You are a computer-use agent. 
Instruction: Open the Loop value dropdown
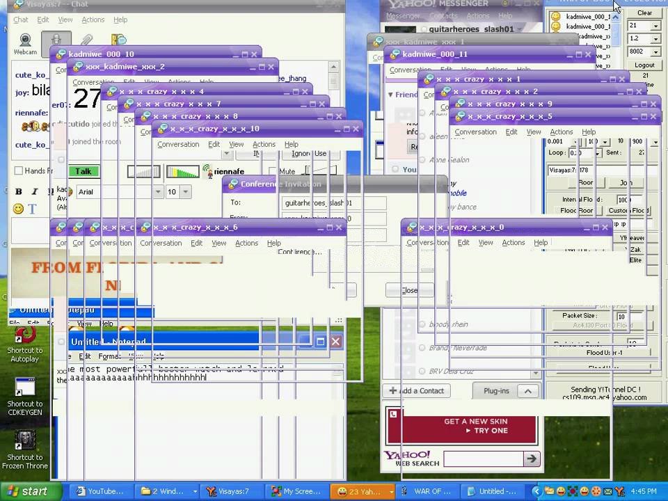pyautogui.click(x=598, y=152)
